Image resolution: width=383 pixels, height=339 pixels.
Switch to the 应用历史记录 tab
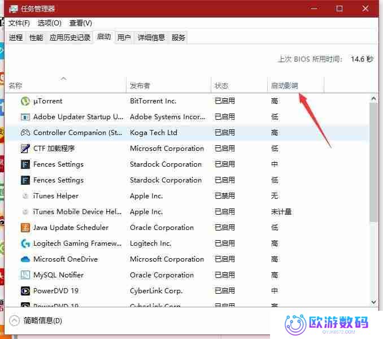pos(70,38)
